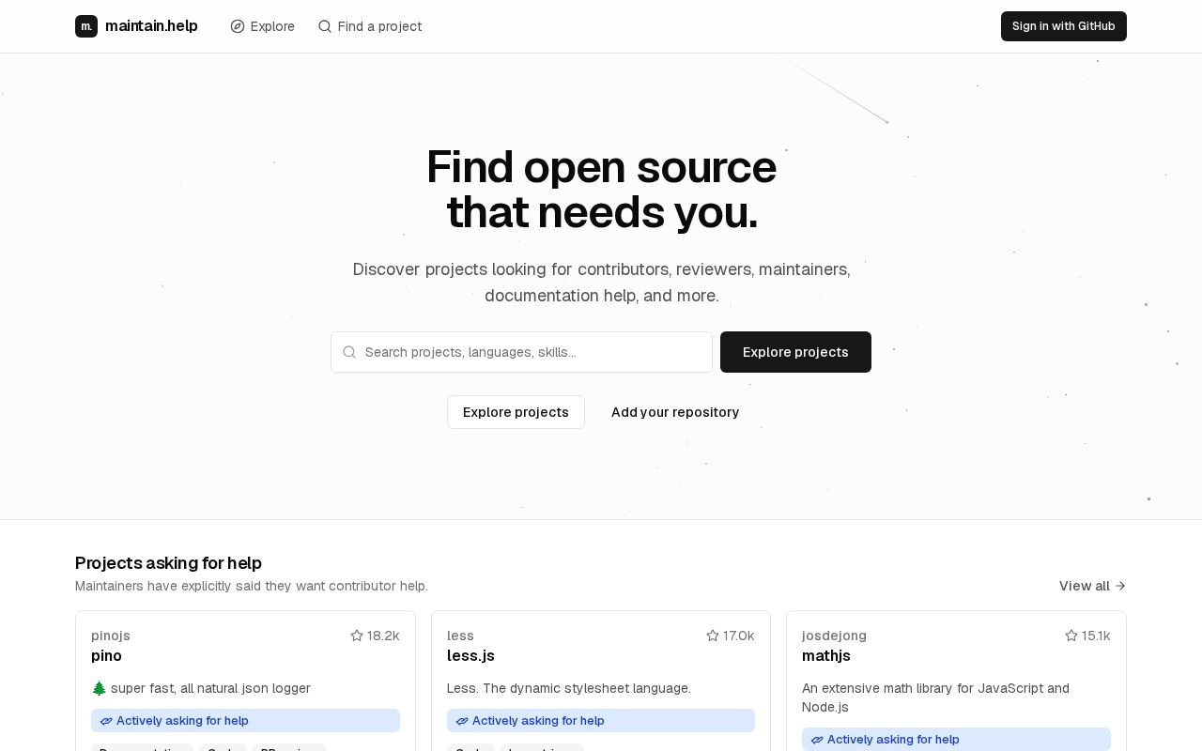Image resolution: width=1202 pixels, height=751 pixels.
Task: Focus the search projects input field
Action: [x=521, y=352]
